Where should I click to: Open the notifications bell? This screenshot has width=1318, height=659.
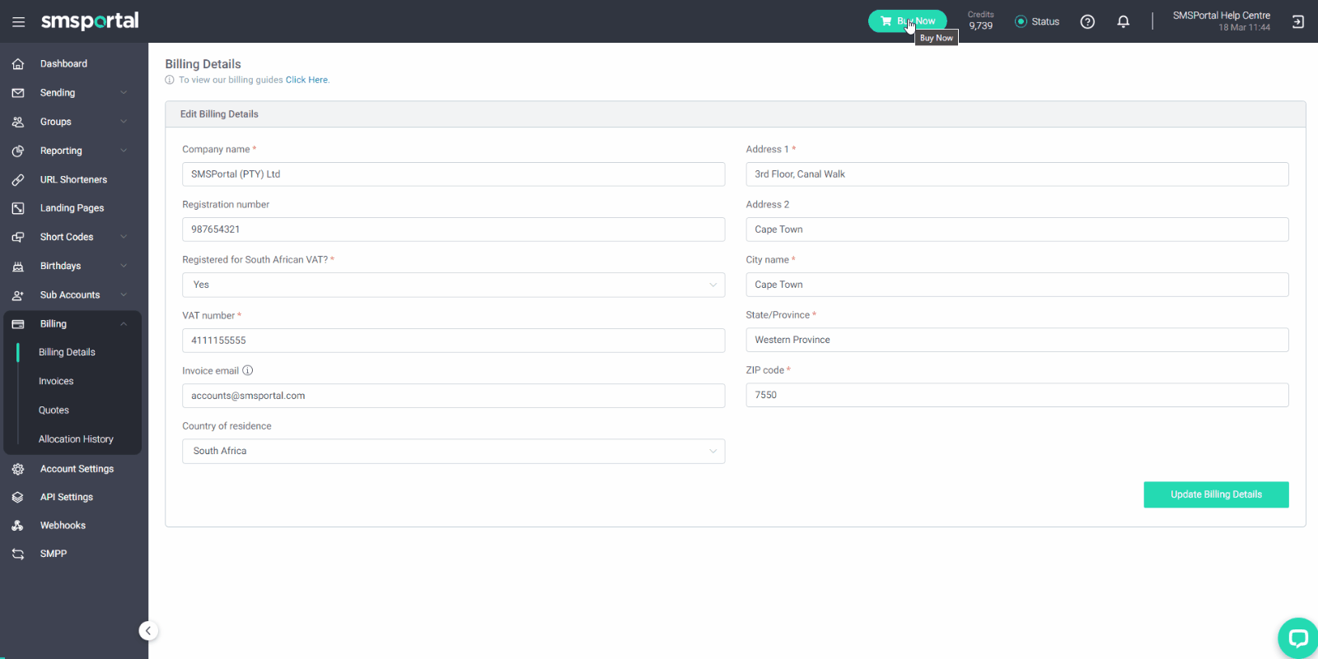coord(1123,21)
